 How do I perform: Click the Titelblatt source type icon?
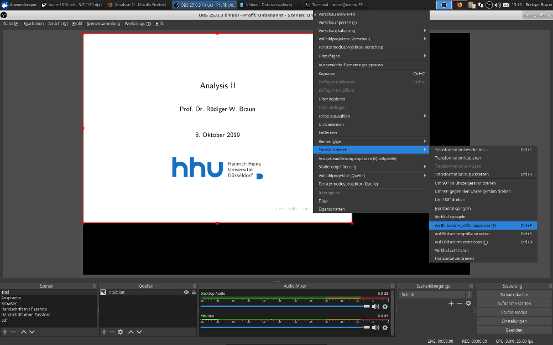pyautogui.click(x=103, y=292)
